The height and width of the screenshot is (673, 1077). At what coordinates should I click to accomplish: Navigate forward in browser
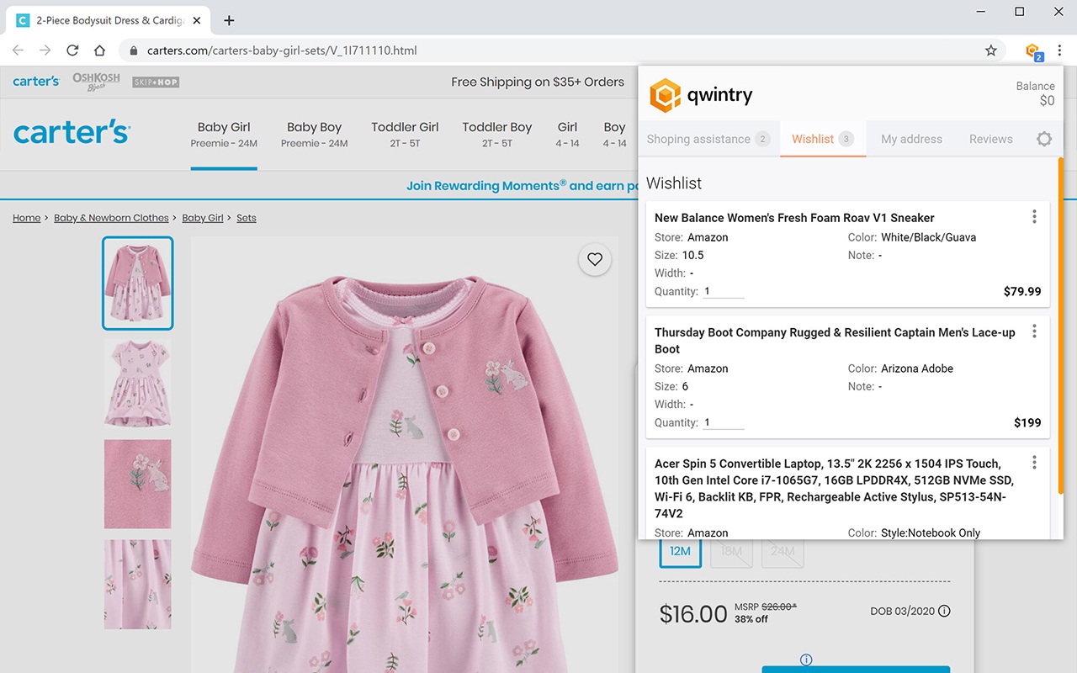pos(45,50)
